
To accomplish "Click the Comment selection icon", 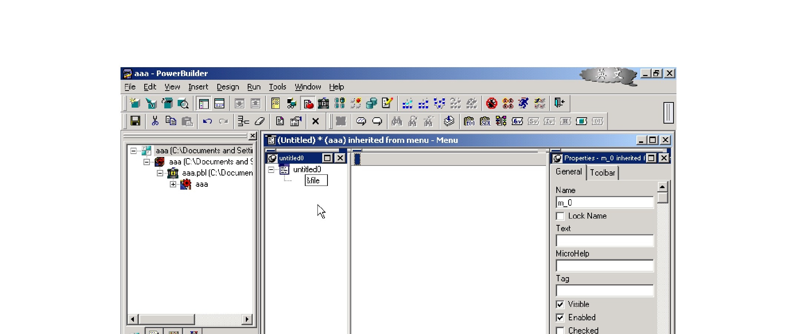I will coord(361,121).
